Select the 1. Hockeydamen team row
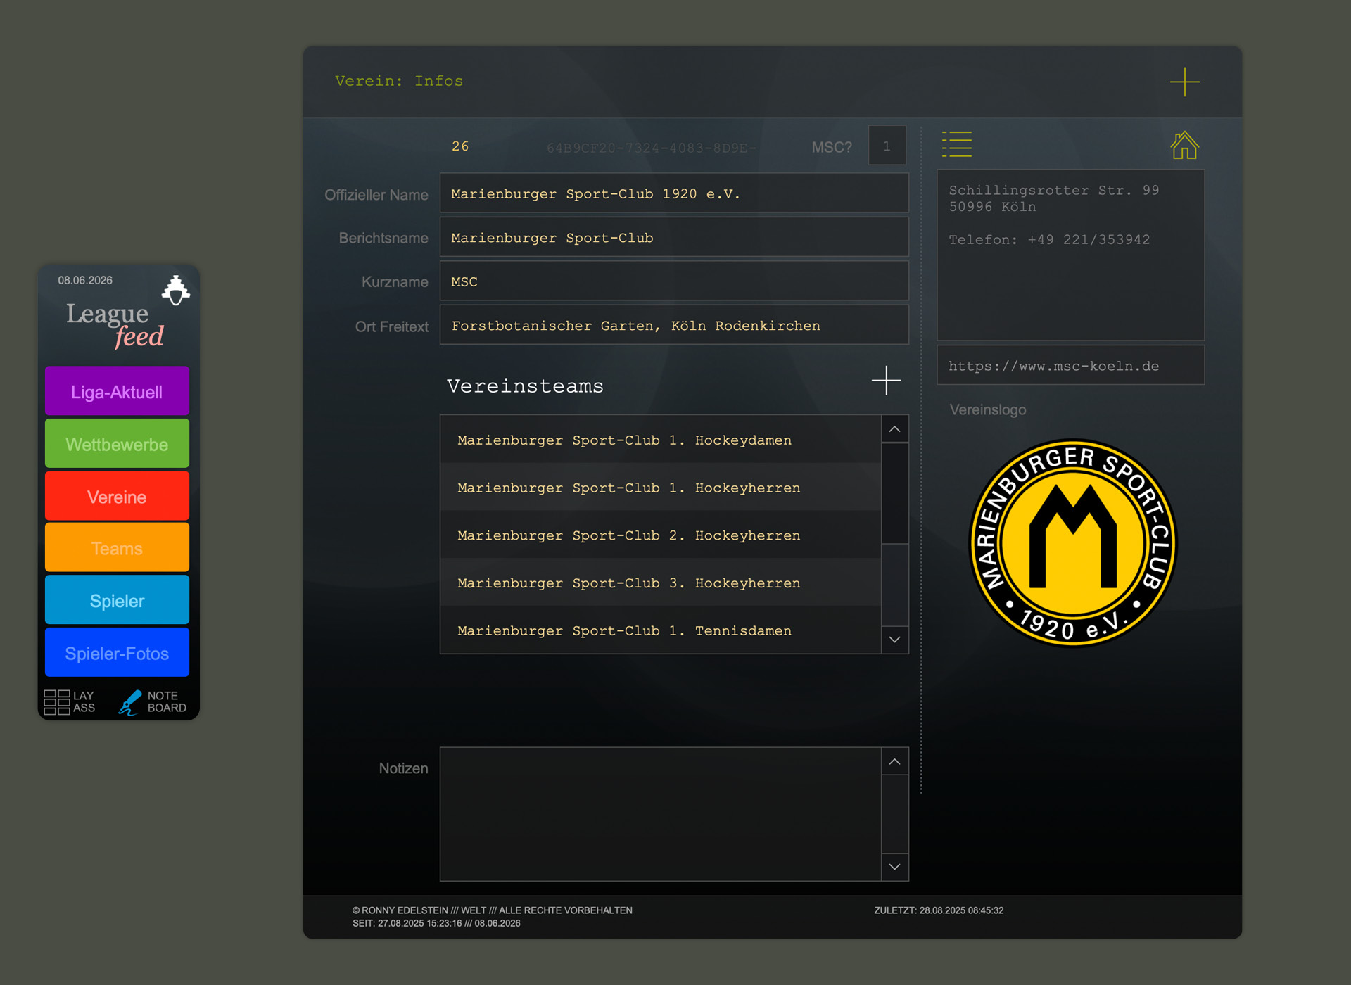Image resolution: width=1351 pixels, height=985 pixels. click(x=661, y=440)
